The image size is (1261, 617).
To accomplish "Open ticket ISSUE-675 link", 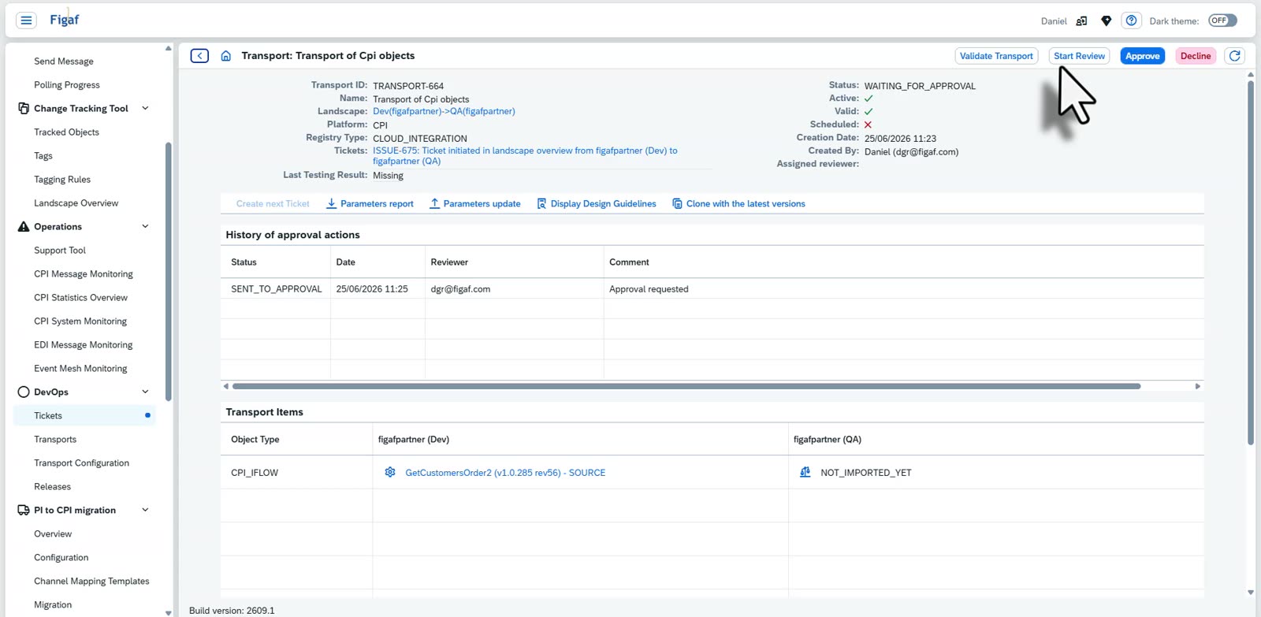I will pyautogui.click(x=525, y=156).
